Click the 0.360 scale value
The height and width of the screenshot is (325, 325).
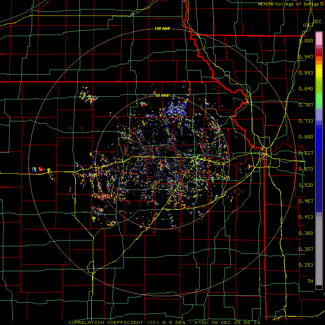(306, 233)
